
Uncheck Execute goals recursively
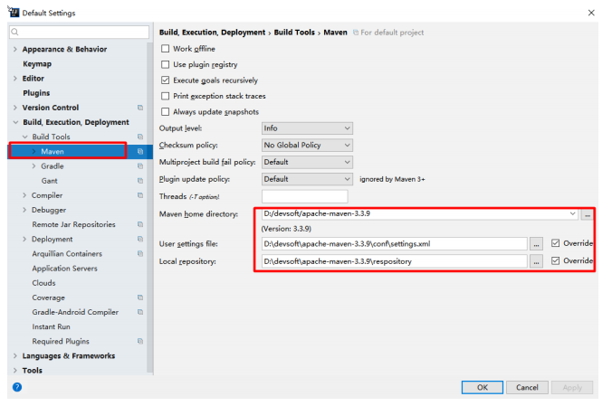click(x=165, y=80)
